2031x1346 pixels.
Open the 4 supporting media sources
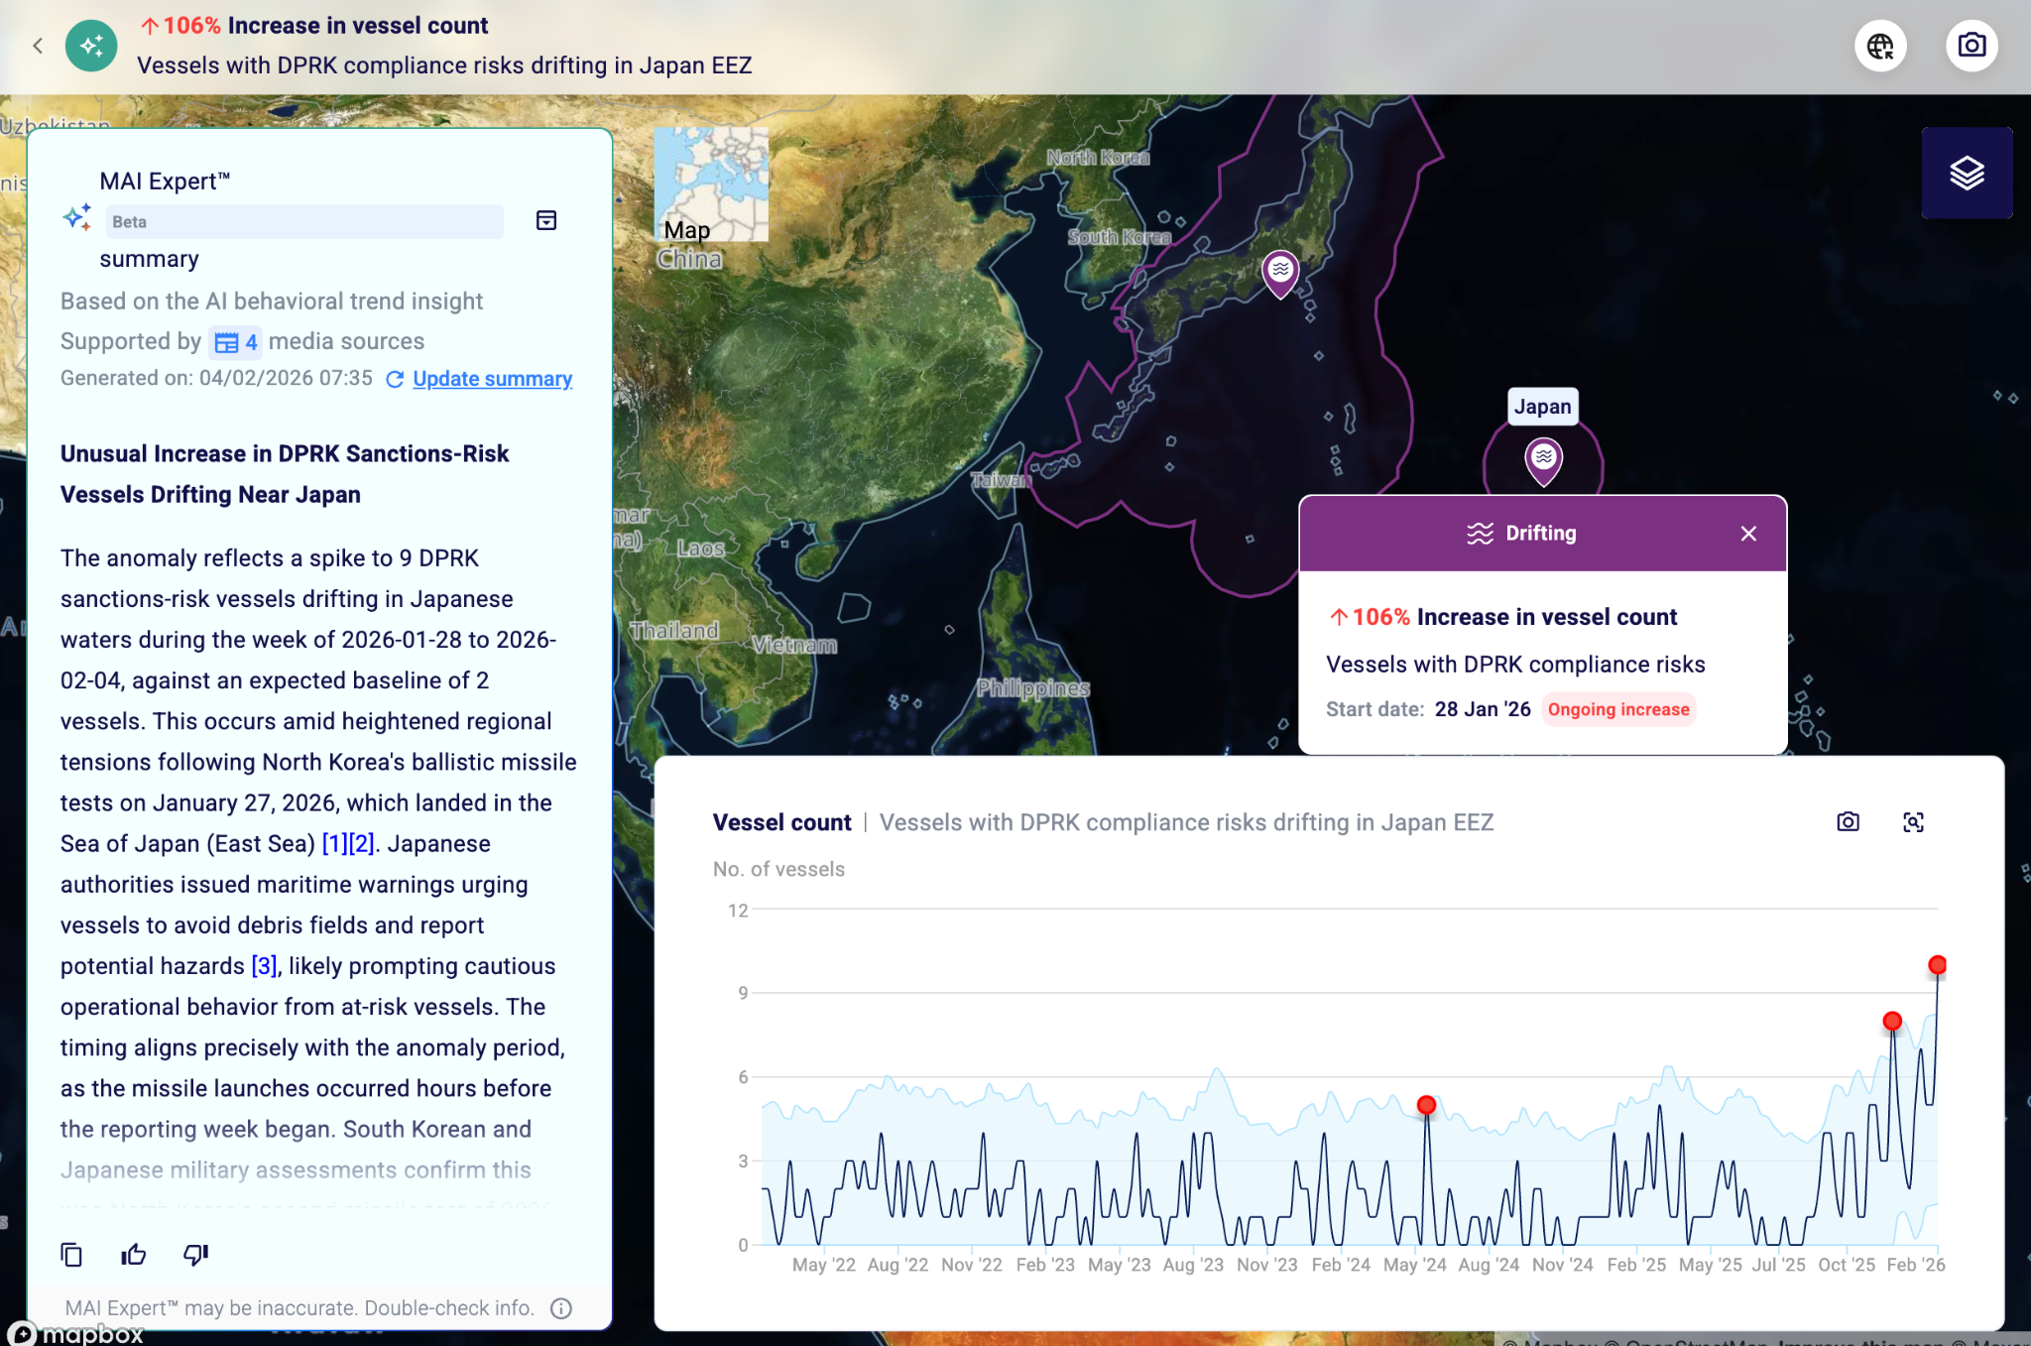pos(236,341)
